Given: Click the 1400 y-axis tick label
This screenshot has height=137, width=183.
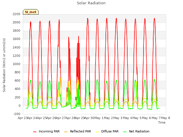Looking at the screenshot, I should click(17, 47).
